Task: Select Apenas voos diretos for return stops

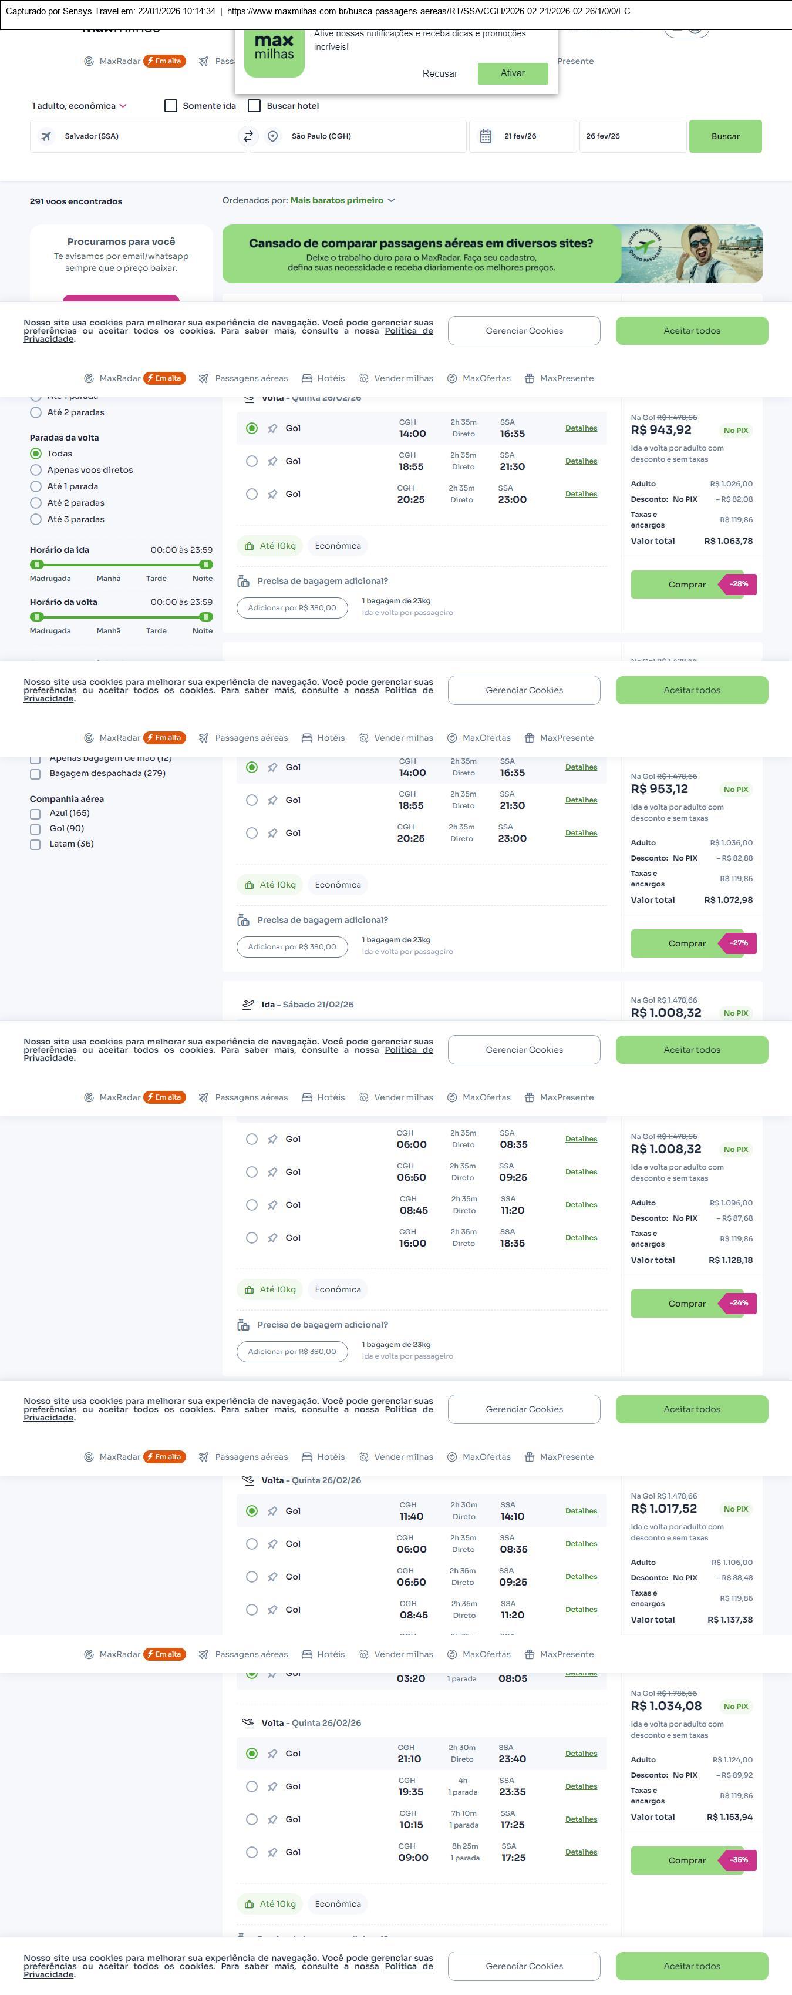Action: pos(36,470)
